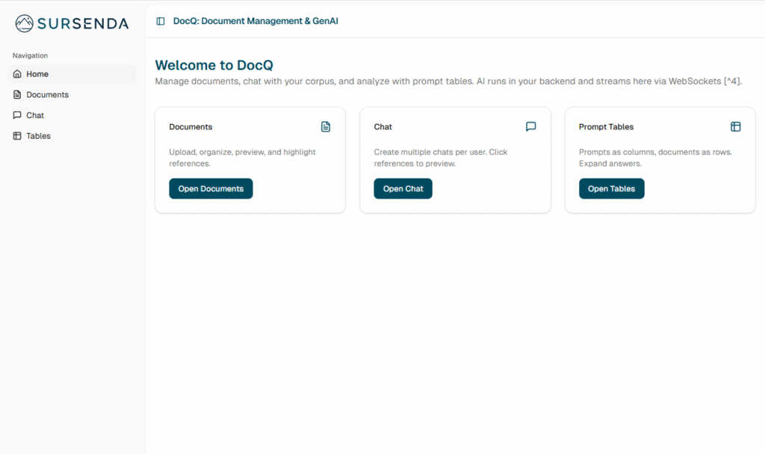This screenshot has height=454, width=765.
Task: Click the house icon beside Home
Action: point(17,74)
